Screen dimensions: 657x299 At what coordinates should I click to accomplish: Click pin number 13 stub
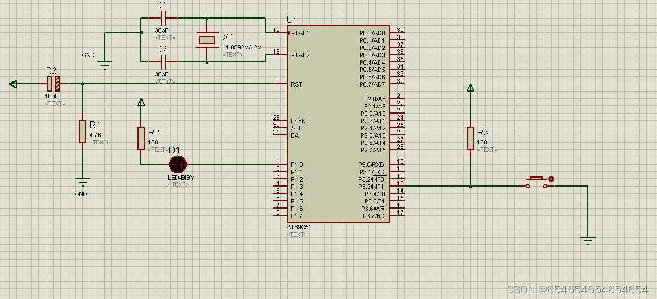pos(398,185)
